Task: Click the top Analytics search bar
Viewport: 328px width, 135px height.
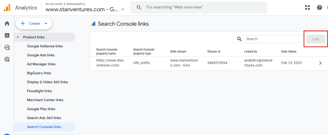Action: 199,7
